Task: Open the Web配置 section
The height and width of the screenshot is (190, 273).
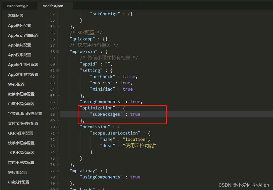Action: click(x=16, y=84)
